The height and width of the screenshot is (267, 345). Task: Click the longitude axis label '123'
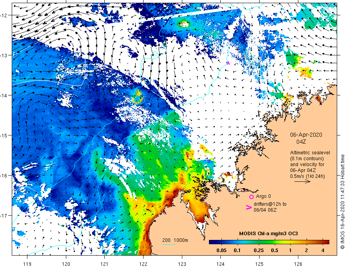coord(182,264)
